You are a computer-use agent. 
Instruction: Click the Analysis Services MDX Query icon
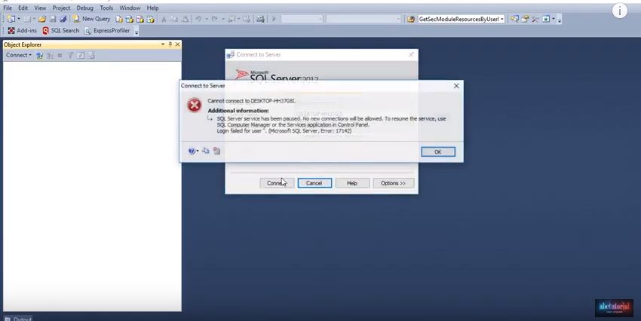tap(130, 19)
